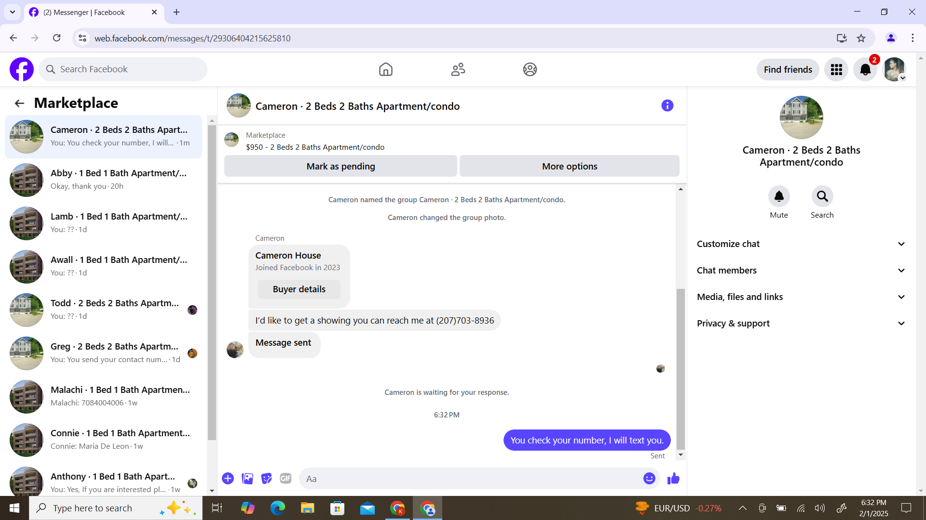The height and width of the screenshot is (520, 926).
Task: Open the Friends tab in top navigation
Action: click(x=458, y=70)
